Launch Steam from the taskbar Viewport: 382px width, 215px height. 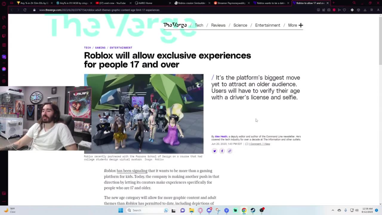[253, 210]
